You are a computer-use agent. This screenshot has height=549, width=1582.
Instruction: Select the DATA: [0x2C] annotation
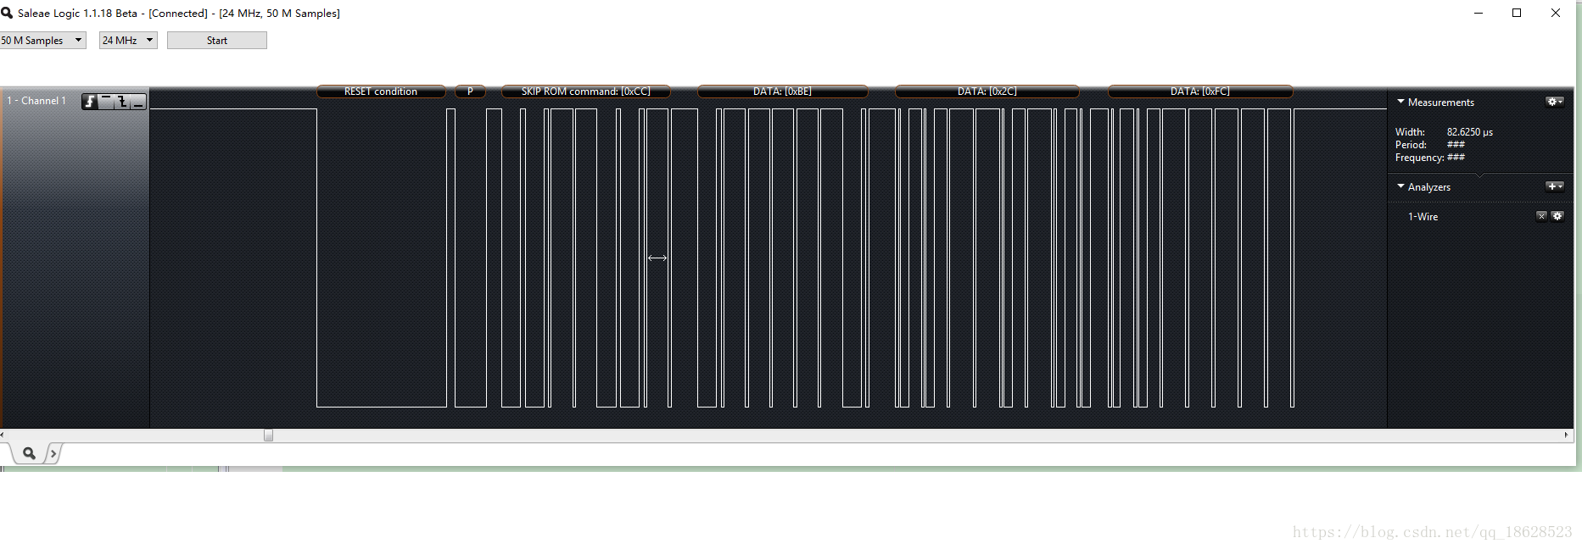987,91
